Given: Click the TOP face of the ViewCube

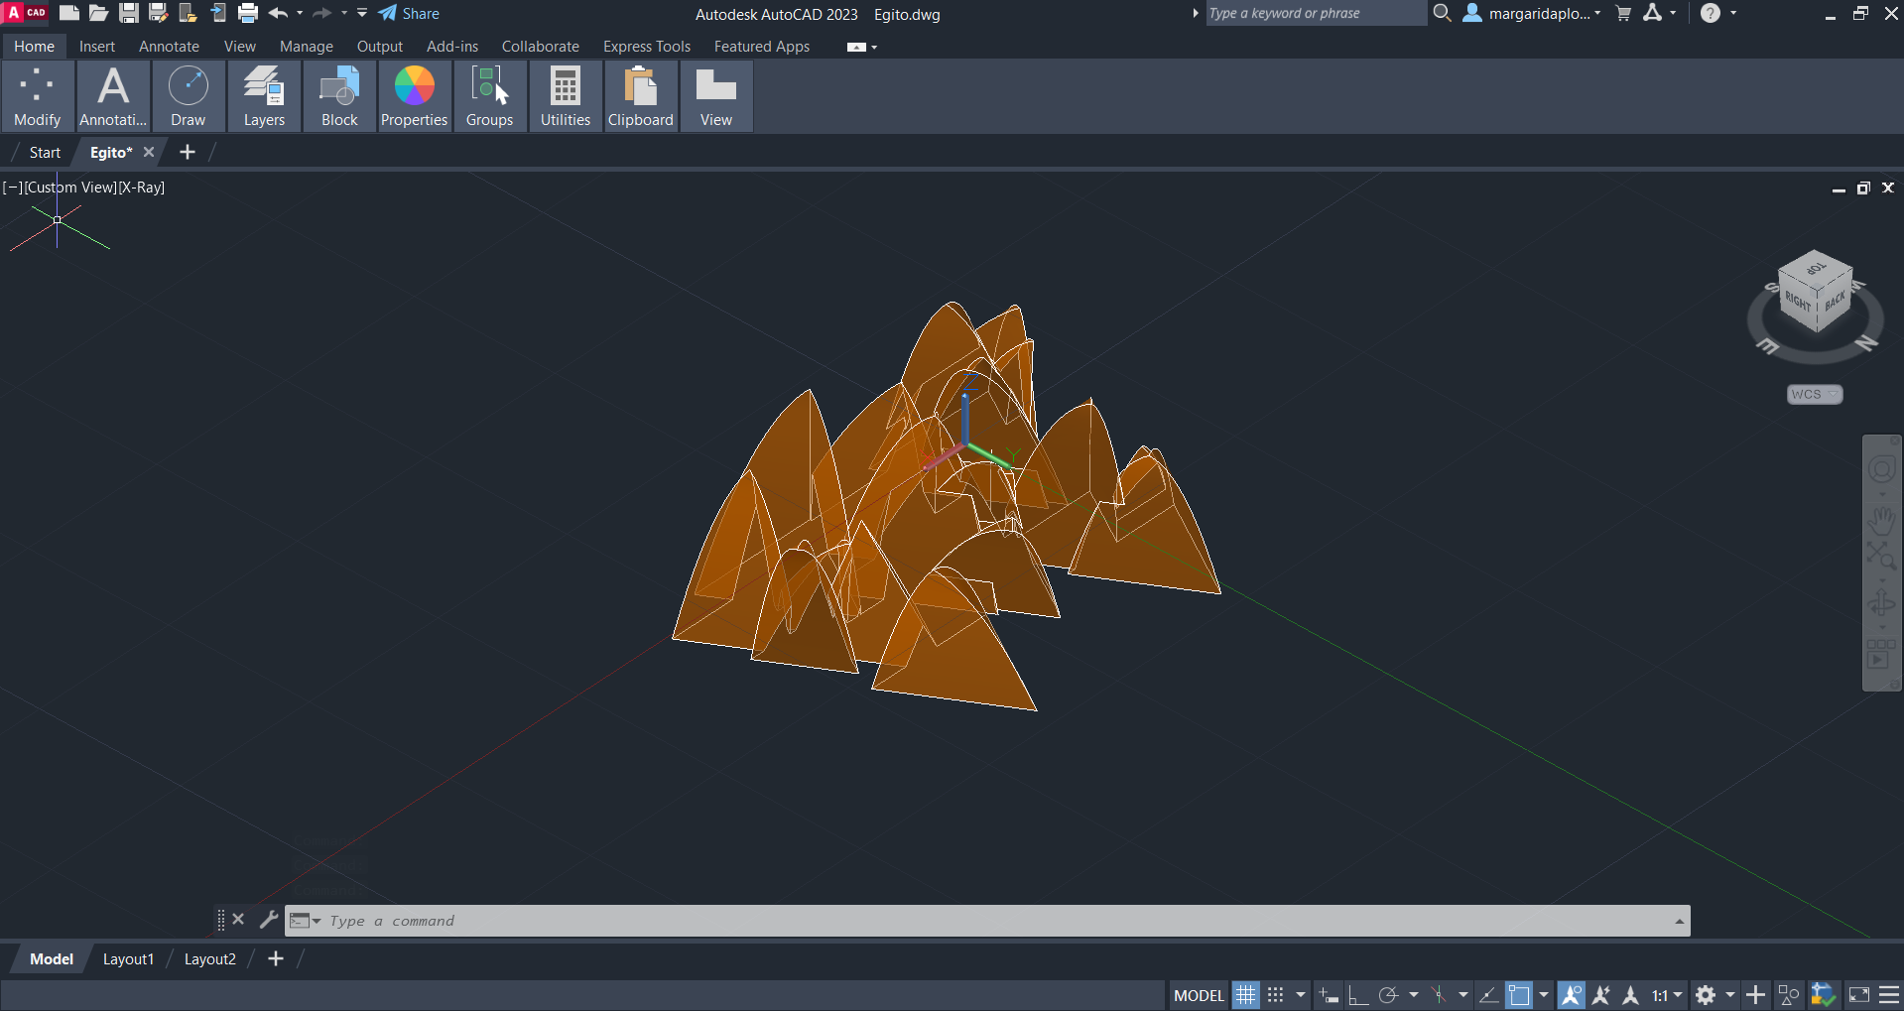Looking at the screenshot, I should pos(1816,269).
